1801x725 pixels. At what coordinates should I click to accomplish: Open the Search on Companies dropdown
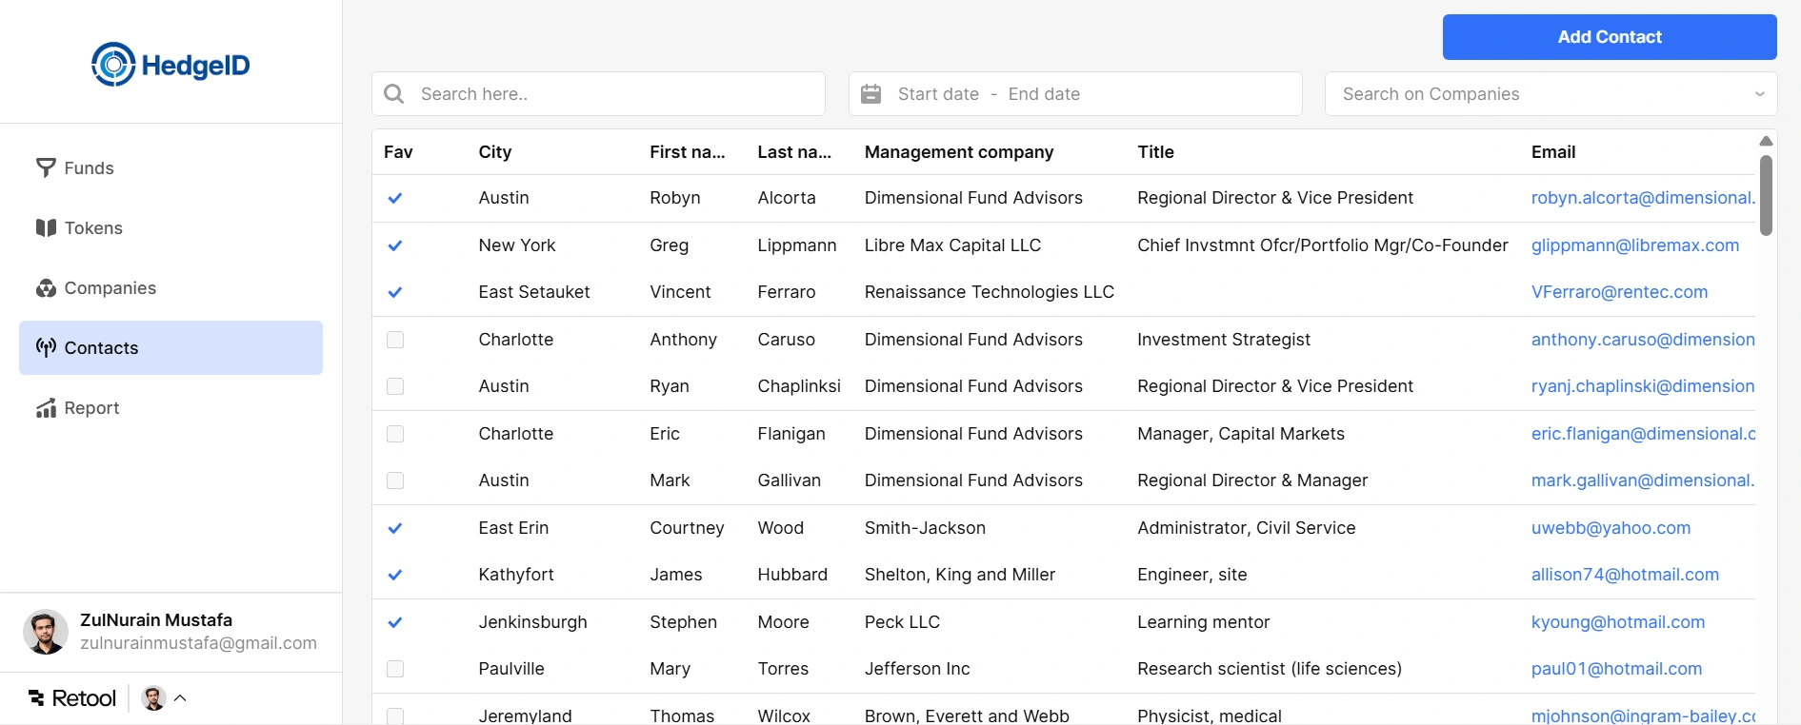pyautogui.click(x=1551, y=94)
